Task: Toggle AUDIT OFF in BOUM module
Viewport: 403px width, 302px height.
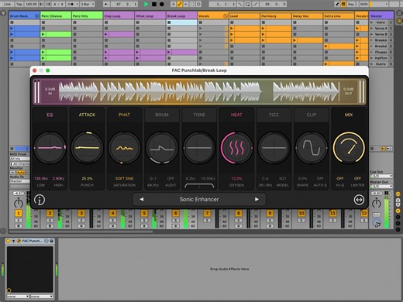Action: coord(170,178)
